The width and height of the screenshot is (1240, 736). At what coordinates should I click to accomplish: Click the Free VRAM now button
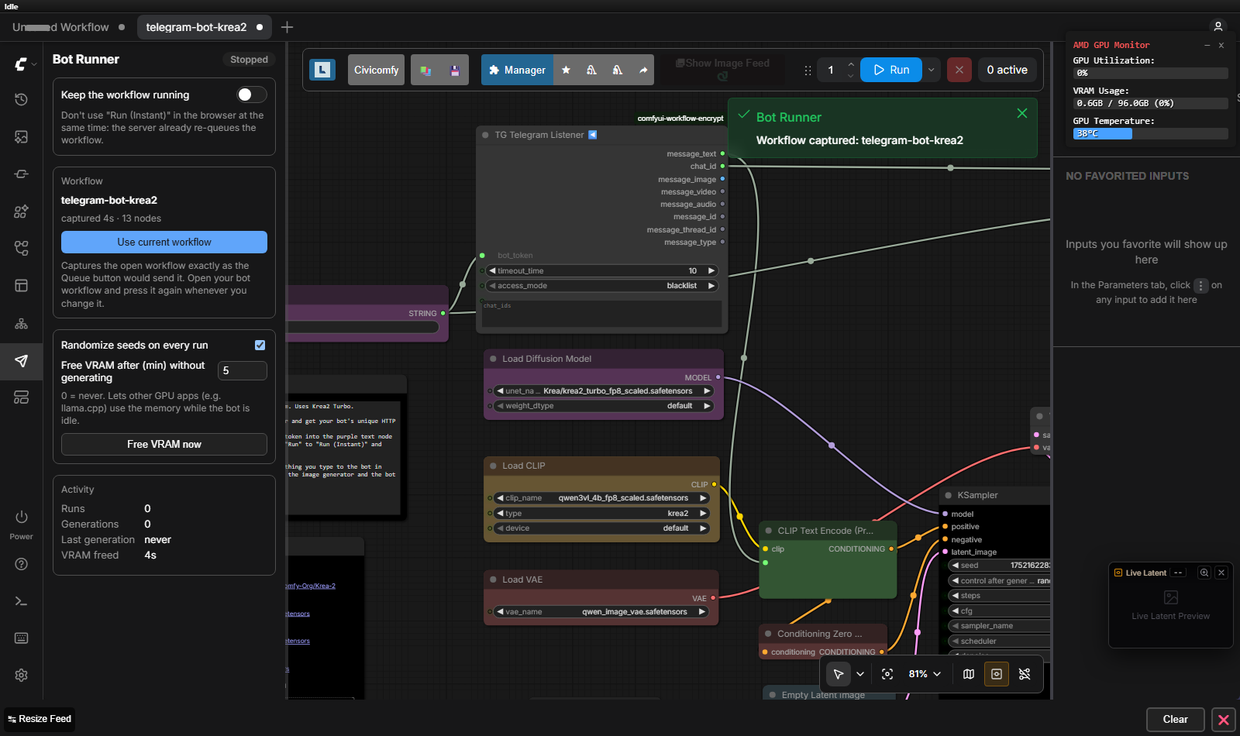click(x=164, y=444)
